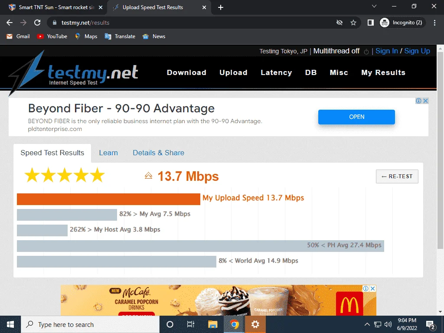Open the Maps bookmark
444x333 pixels.
tap(86, 36)
